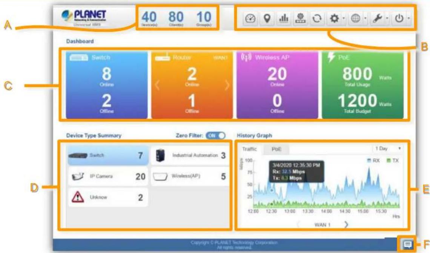Switch to the Traffic tab
This screenshot has width=430, height=253.
(x=250, y=149)
